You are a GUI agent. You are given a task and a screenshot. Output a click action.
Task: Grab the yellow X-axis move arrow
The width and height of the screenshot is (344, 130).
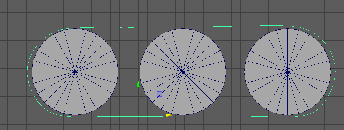point(170,115)
